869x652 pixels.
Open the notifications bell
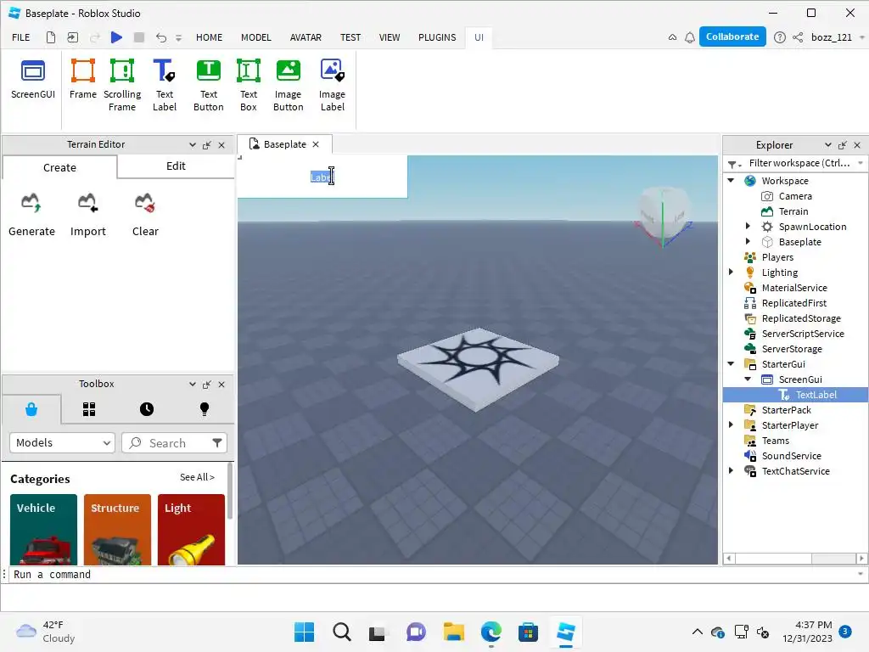tap(689, 37)
